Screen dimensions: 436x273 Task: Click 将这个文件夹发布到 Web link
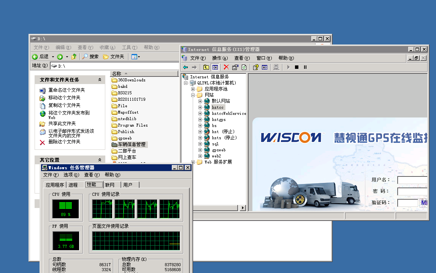tap(69, 115)
